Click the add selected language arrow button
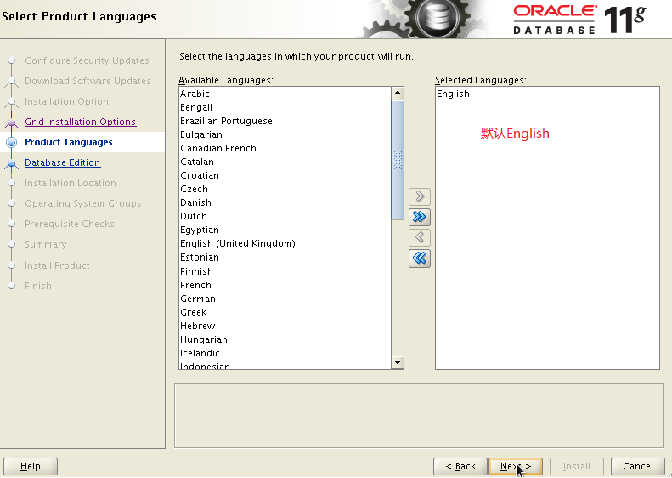The width and height of the screenshot is (672, 478). click(x=420, y=196)
